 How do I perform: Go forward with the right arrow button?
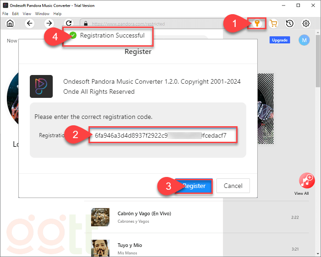(49, 23)
